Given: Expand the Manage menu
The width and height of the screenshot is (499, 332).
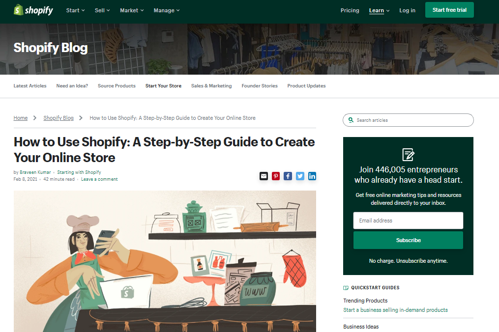Looking at the screenshot, I should click(x=167, y=10).
